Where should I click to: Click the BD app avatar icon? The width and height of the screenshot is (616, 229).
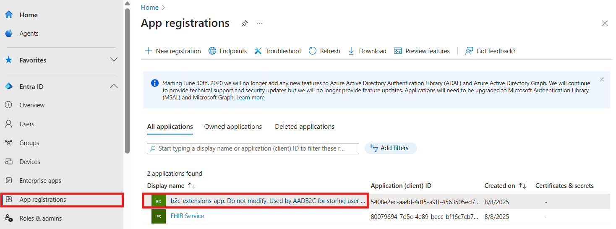pyautogui.click(x=159, y=201)
